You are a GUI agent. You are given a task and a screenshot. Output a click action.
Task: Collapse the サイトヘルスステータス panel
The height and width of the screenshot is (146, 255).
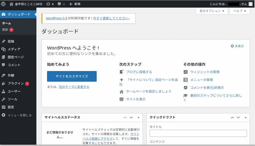point(138,117)
